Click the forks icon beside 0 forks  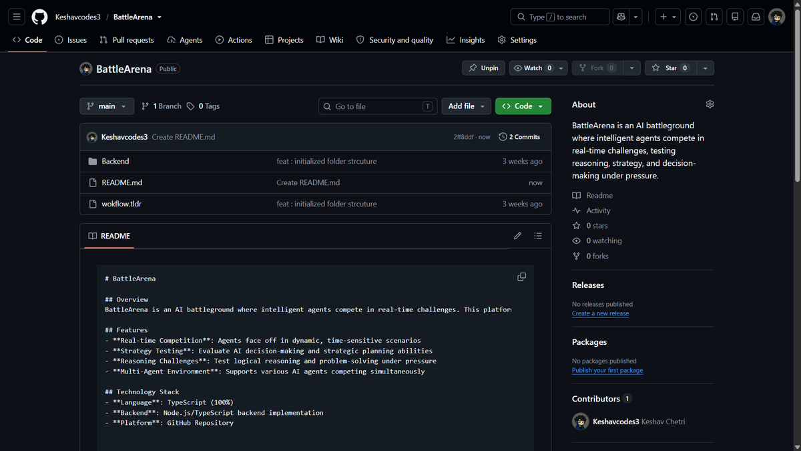[577, 256]
